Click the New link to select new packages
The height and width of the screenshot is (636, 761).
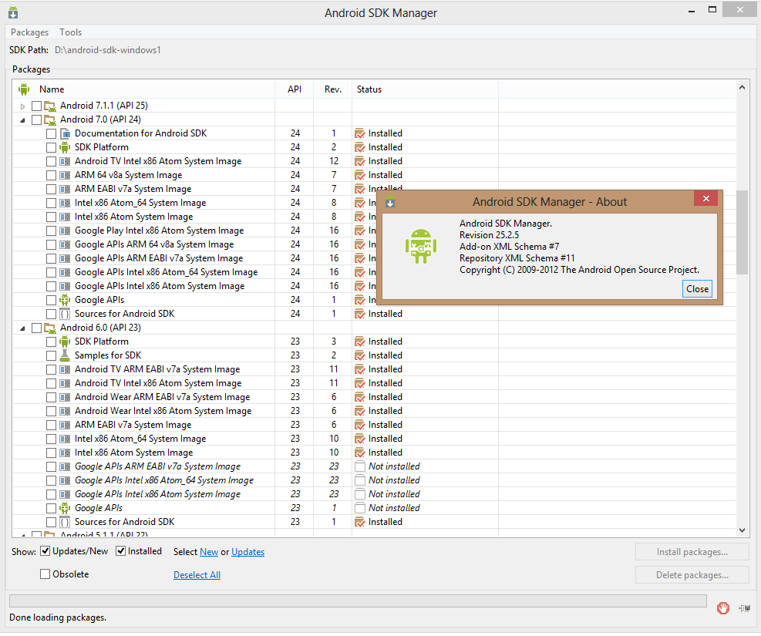(x=209, y=552)
